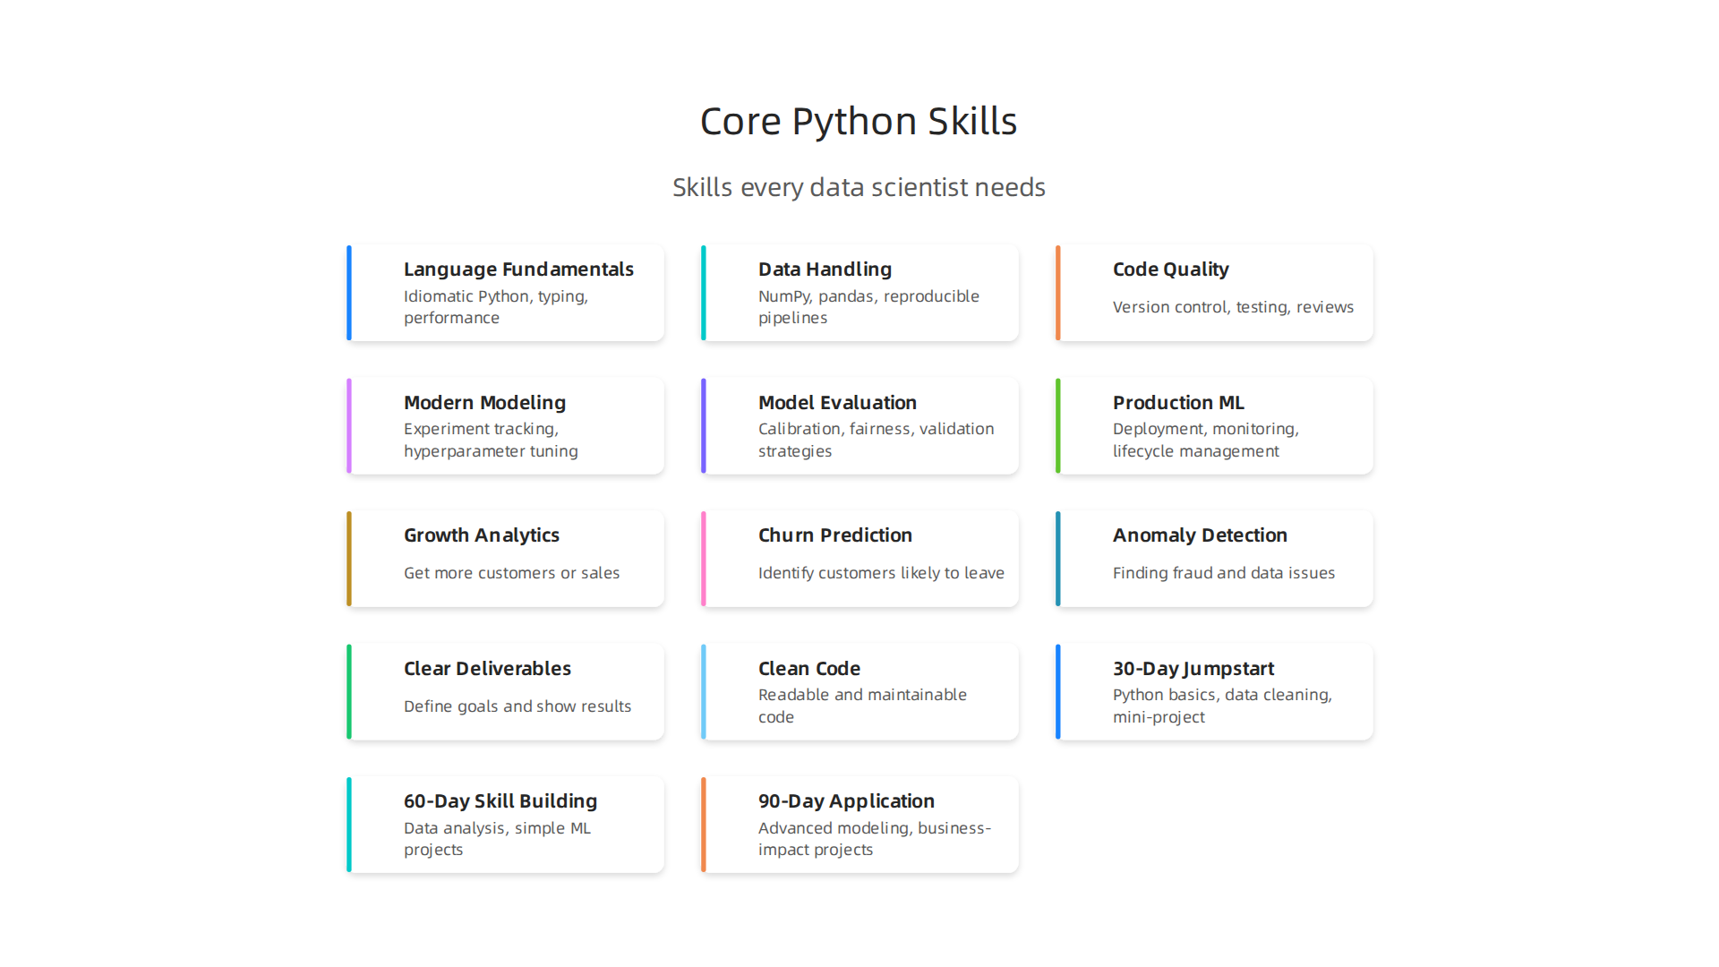
Task: Select the Model Evaluation heading
Action: pyautogui.click(x=837, y=403)
